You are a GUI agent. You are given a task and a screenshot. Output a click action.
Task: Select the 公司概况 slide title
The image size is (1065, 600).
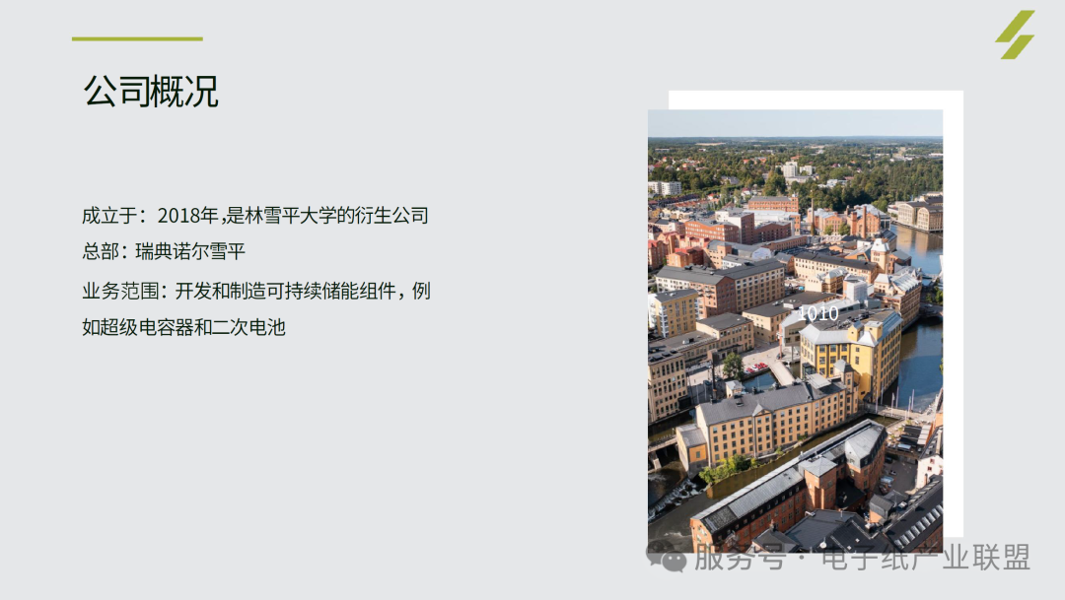click(x=151, y=91)
